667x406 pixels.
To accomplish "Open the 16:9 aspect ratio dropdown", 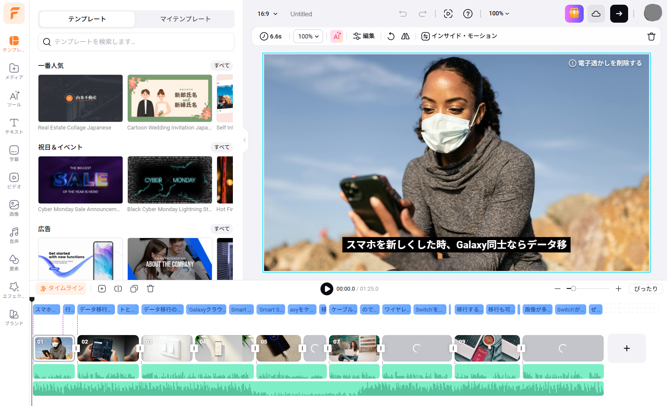I will [267, 14].
